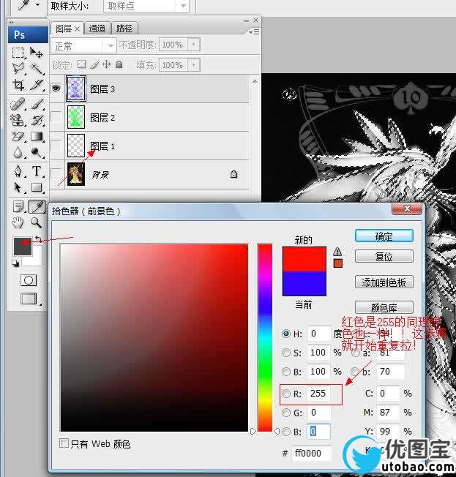456x477 pixels.
Task: Select the Polygonal Lasso tool
Action: (x=18, y=69)
